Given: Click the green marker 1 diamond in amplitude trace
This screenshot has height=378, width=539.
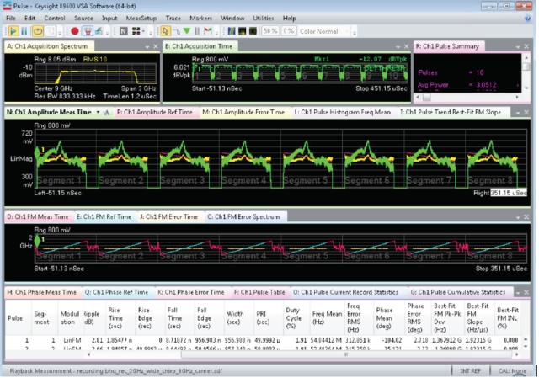Looking at the screenshot, I should [37, 152].
